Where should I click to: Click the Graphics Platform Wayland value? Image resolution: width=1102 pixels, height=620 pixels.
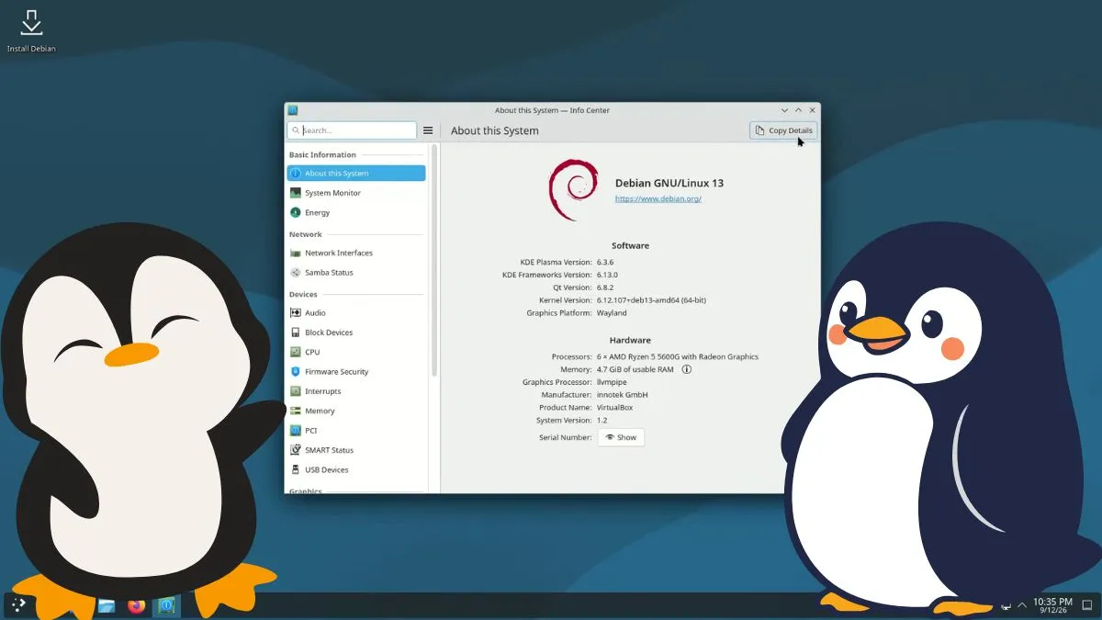612,313
